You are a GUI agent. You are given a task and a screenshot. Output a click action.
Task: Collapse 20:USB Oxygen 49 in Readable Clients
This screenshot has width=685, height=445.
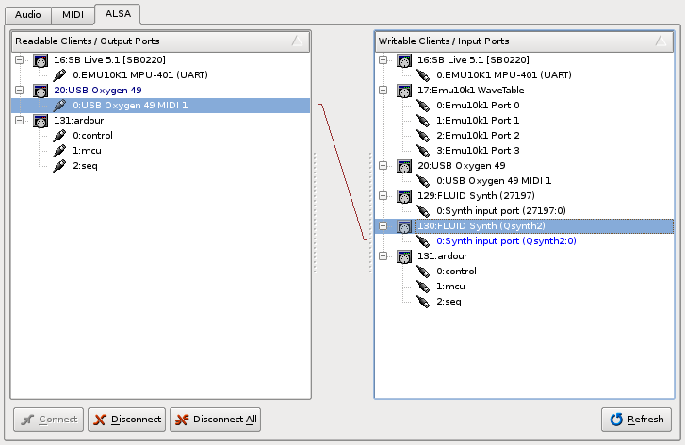pyautogui.click(x=19, y=90)
